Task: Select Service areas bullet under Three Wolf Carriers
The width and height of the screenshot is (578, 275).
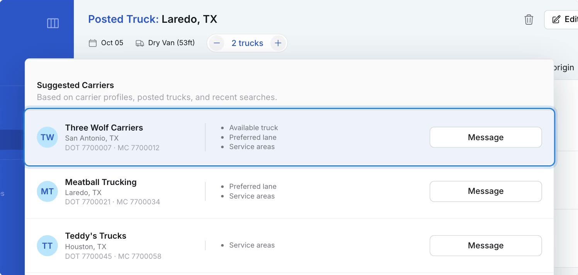Action: coord(252,147)
